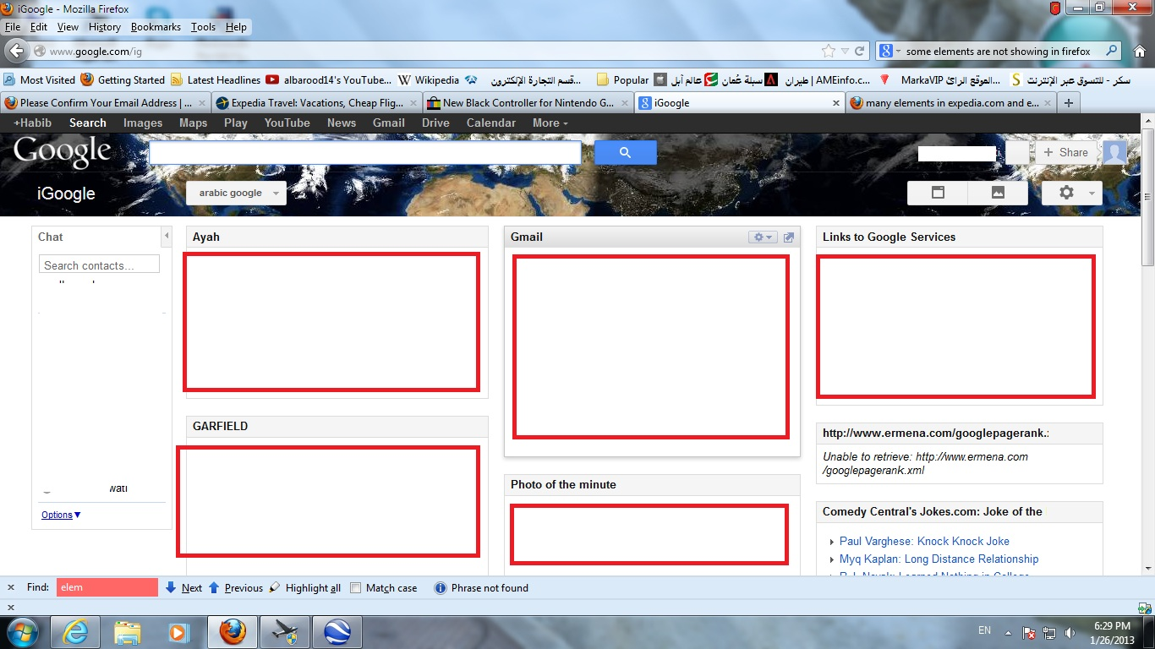Open Windows Media Player from the taskbar
Viewport: 1155px width, 649px height.
178,632
